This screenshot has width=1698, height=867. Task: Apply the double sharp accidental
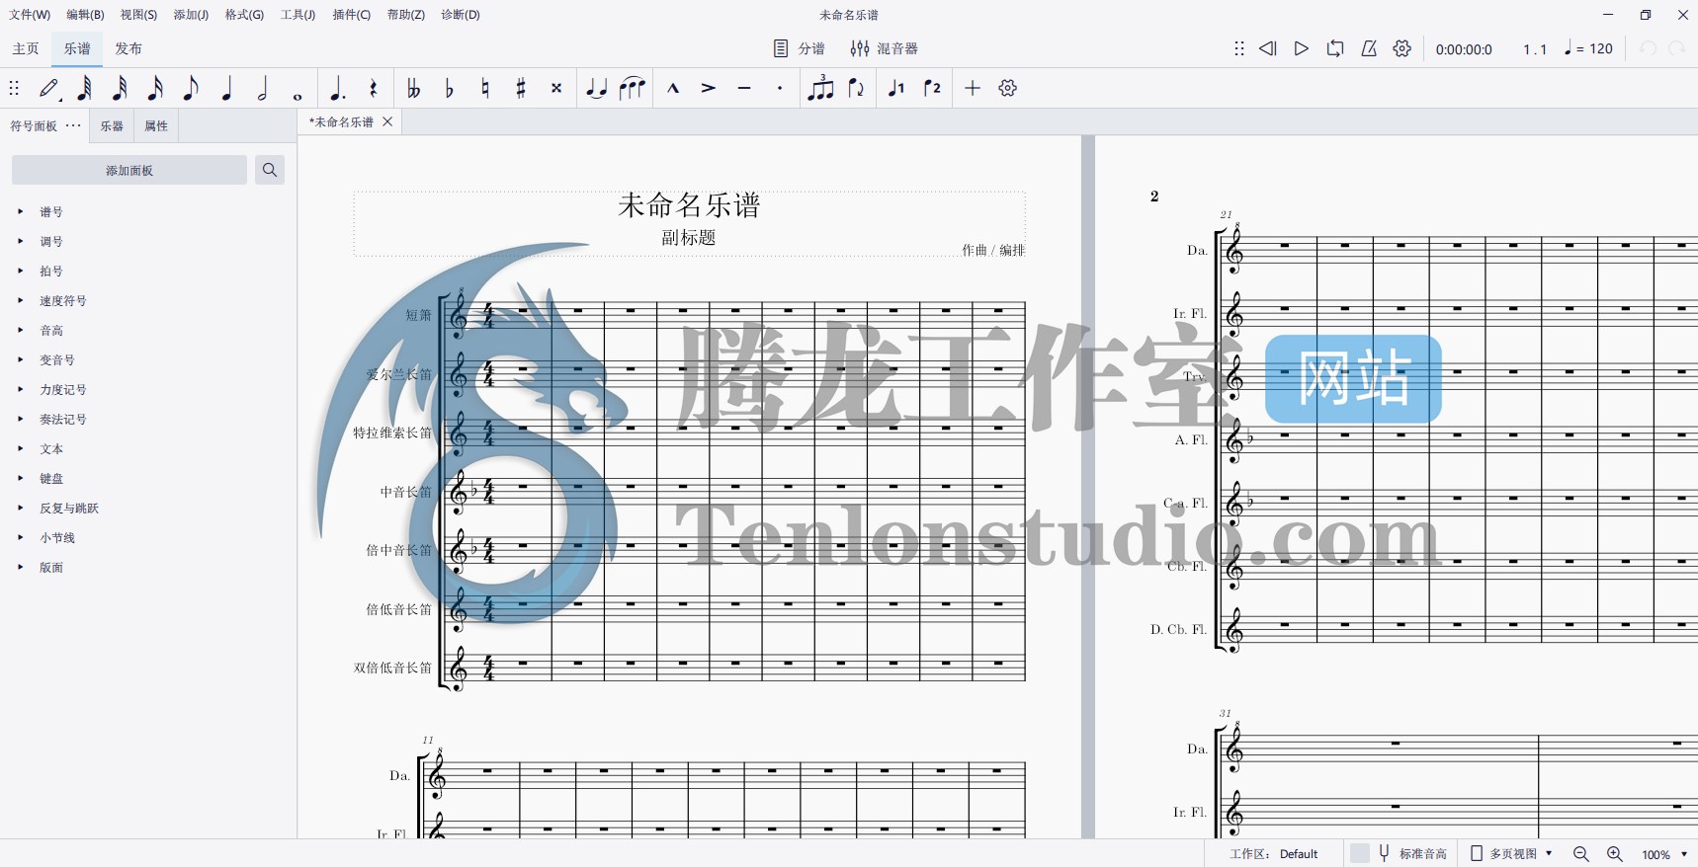point(556,89)
